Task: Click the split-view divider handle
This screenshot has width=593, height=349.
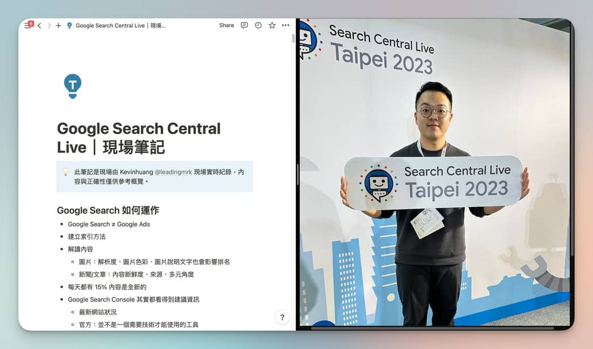Action: (298, 174)
